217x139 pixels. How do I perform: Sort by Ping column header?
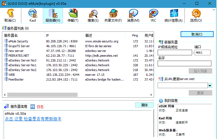[133, 35]
